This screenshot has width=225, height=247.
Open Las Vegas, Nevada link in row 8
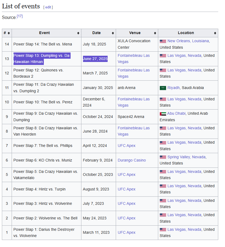pyautogui.click(x=184, y=128)
